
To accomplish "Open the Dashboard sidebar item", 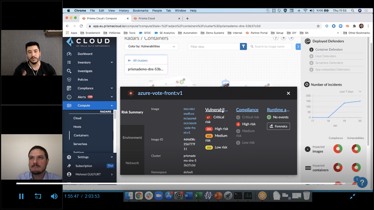I will coord(85,54).
